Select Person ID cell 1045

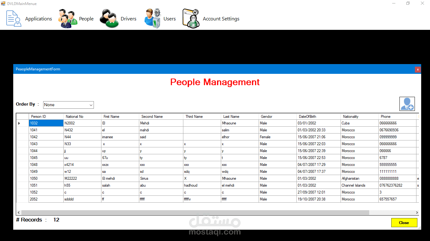(46, 158)
